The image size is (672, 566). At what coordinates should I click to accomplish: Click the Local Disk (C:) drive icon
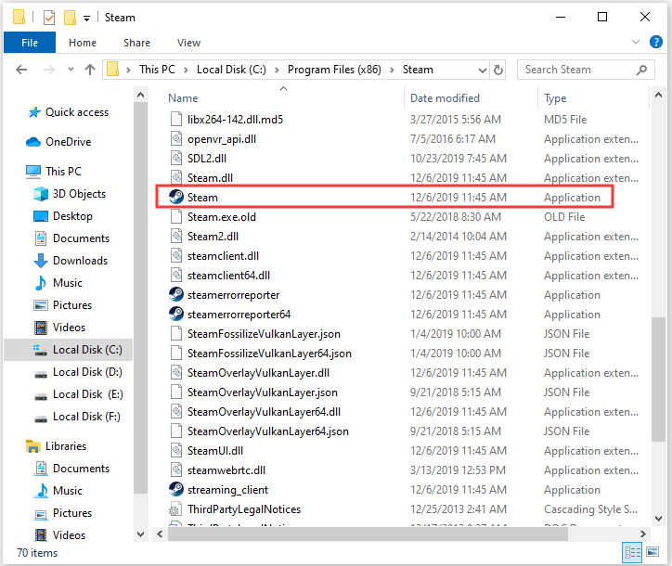pyautogui.click(x=40, y=350)
